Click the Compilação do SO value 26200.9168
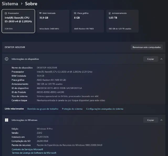The height and width of the screenshot is (156, 168). (x=43, y=141)
